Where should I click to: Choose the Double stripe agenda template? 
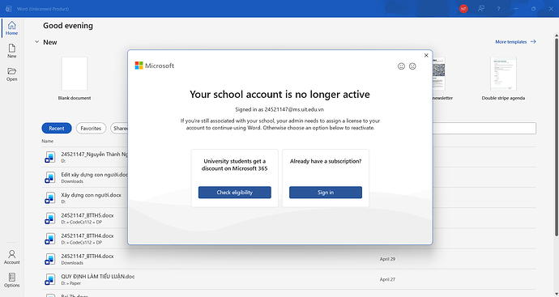(x=503, y=78)
